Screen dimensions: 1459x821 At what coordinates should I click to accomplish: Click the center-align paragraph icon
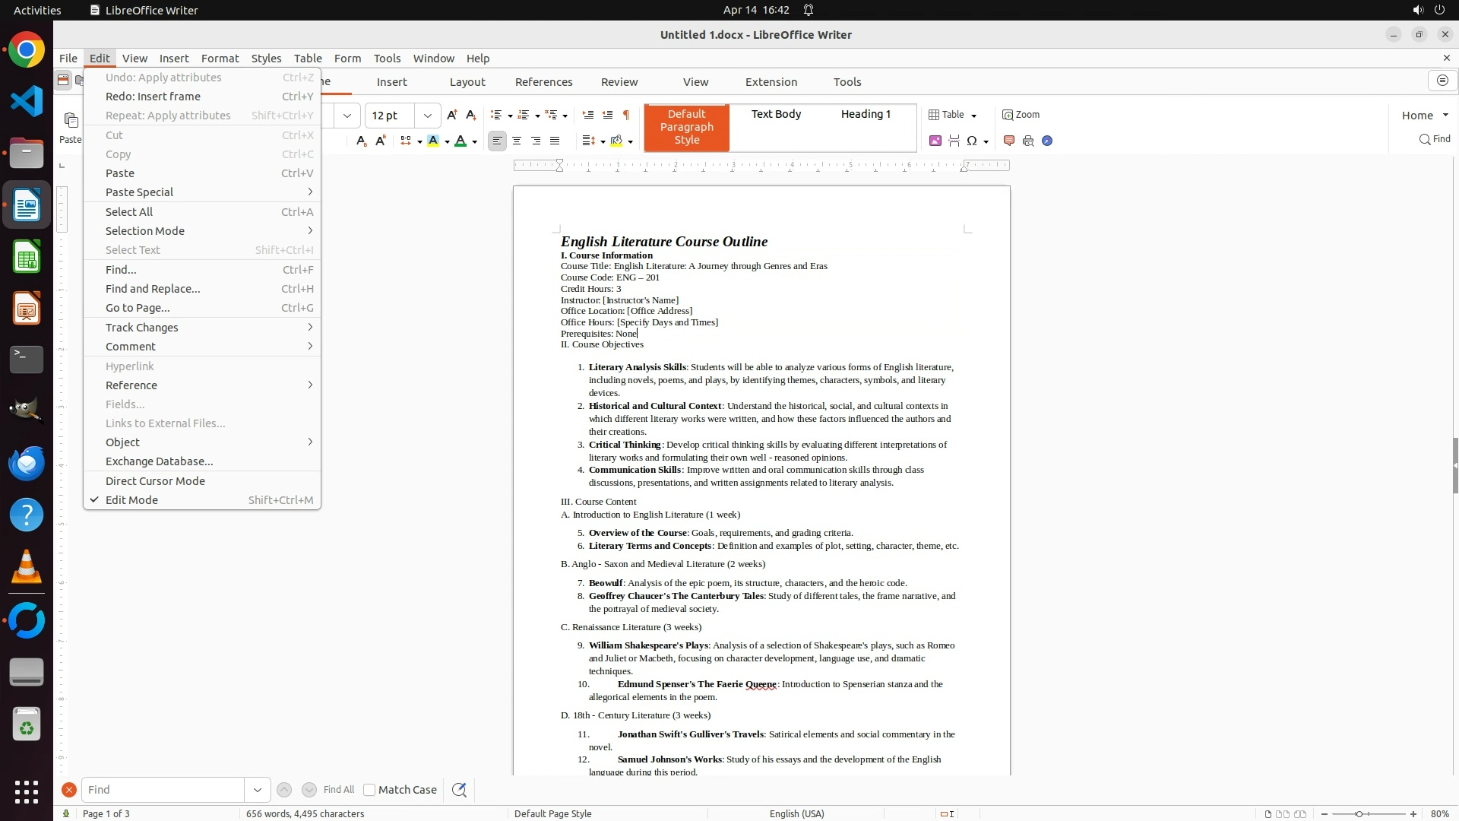pos(517,141)
